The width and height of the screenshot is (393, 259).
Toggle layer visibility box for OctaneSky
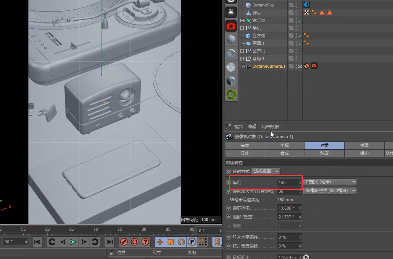[x=291, y=5]
